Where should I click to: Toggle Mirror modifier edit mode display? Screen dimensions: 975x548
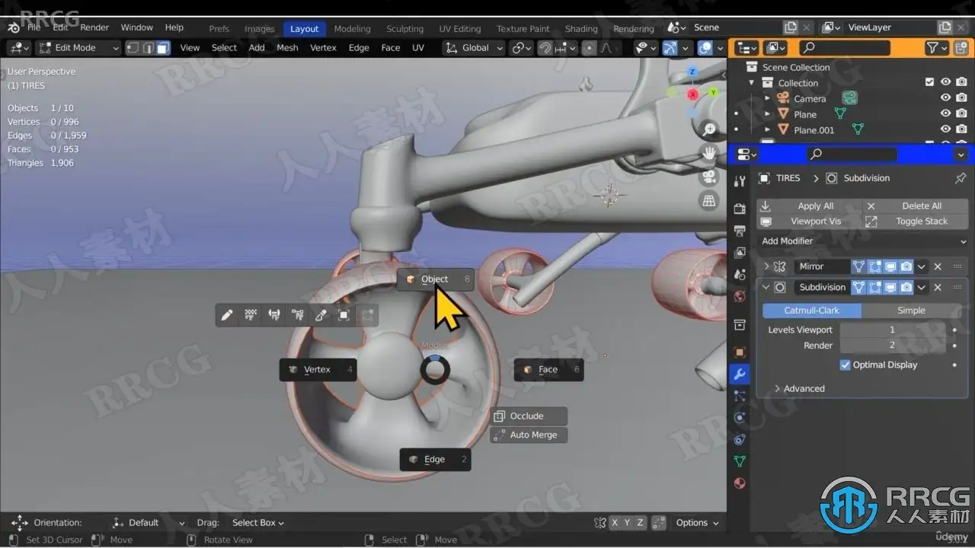874,266
